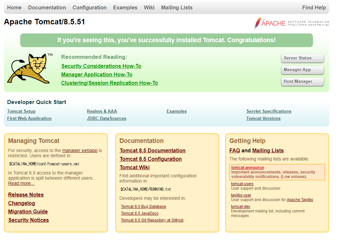Open tomcat-dev mailing list link

(x=240, y=207)
